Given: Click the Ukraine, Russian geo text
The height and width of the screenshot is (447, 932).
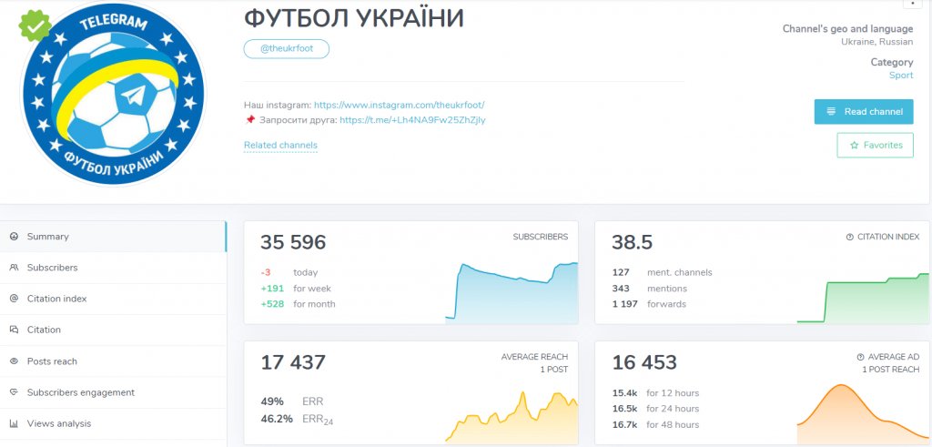Looking at the screenshot, I should [876, 42].
